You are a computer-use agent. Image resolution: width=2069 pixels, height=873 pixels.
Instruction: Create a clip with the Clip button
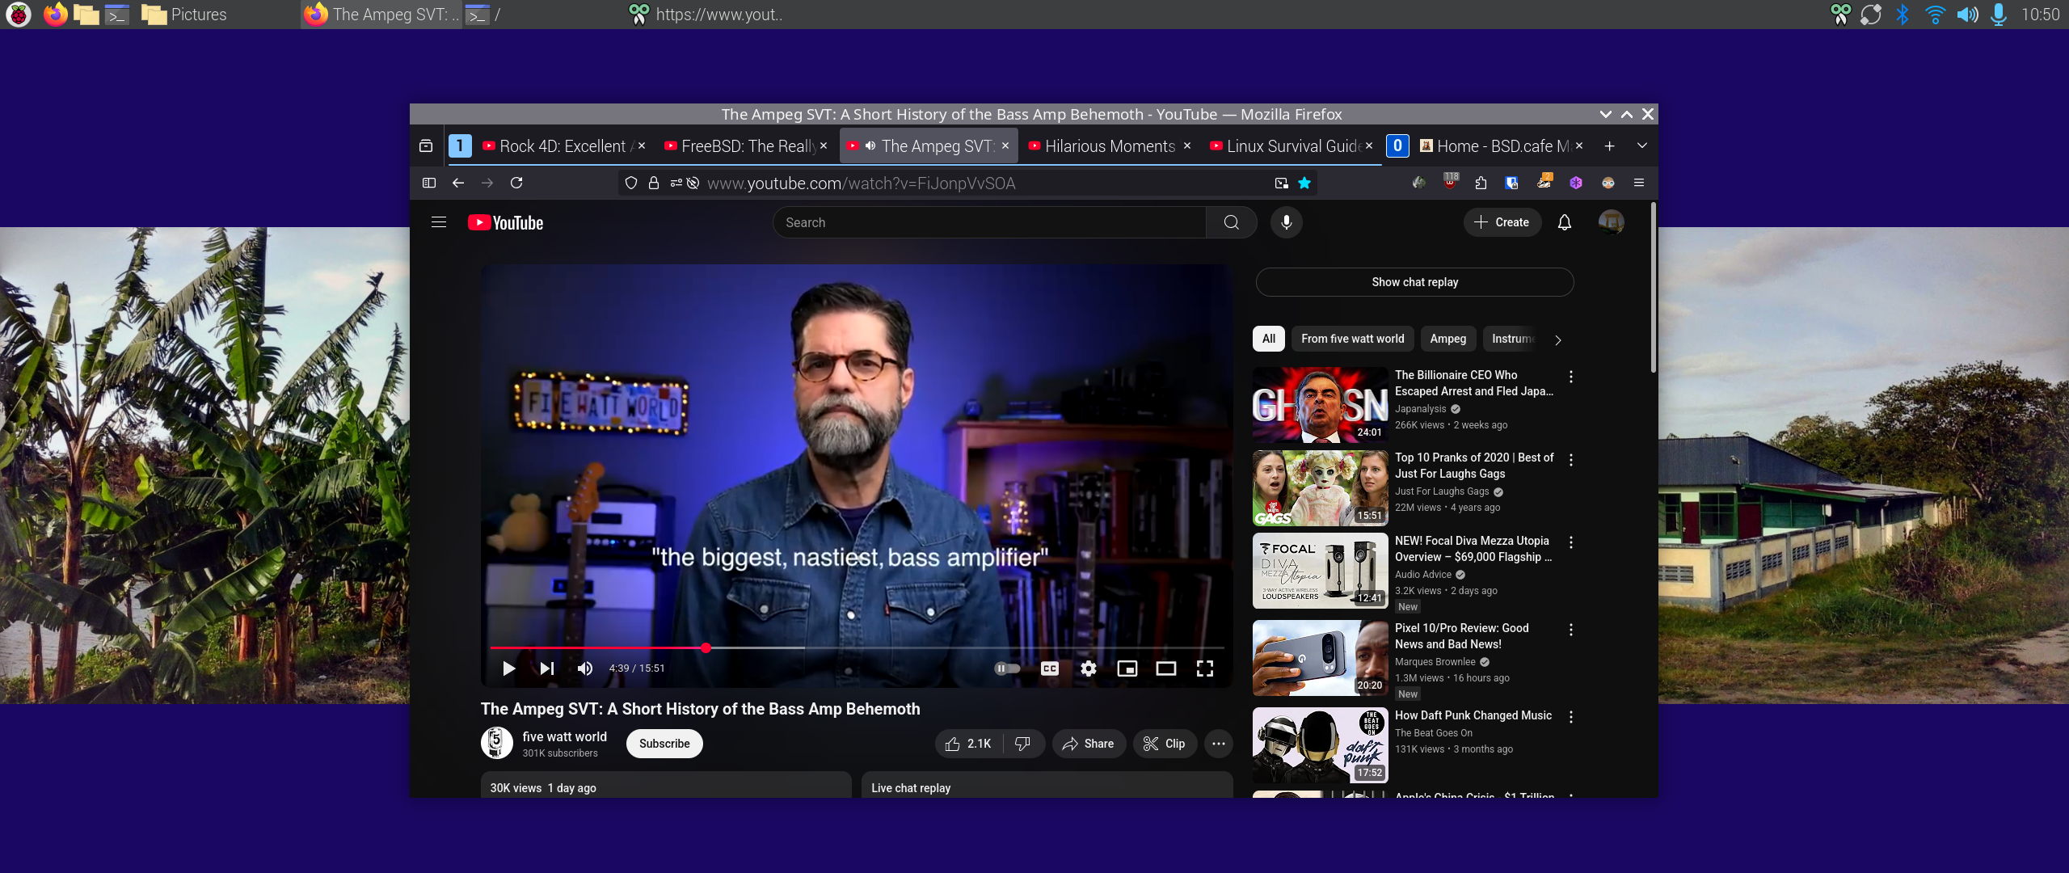1165,744
